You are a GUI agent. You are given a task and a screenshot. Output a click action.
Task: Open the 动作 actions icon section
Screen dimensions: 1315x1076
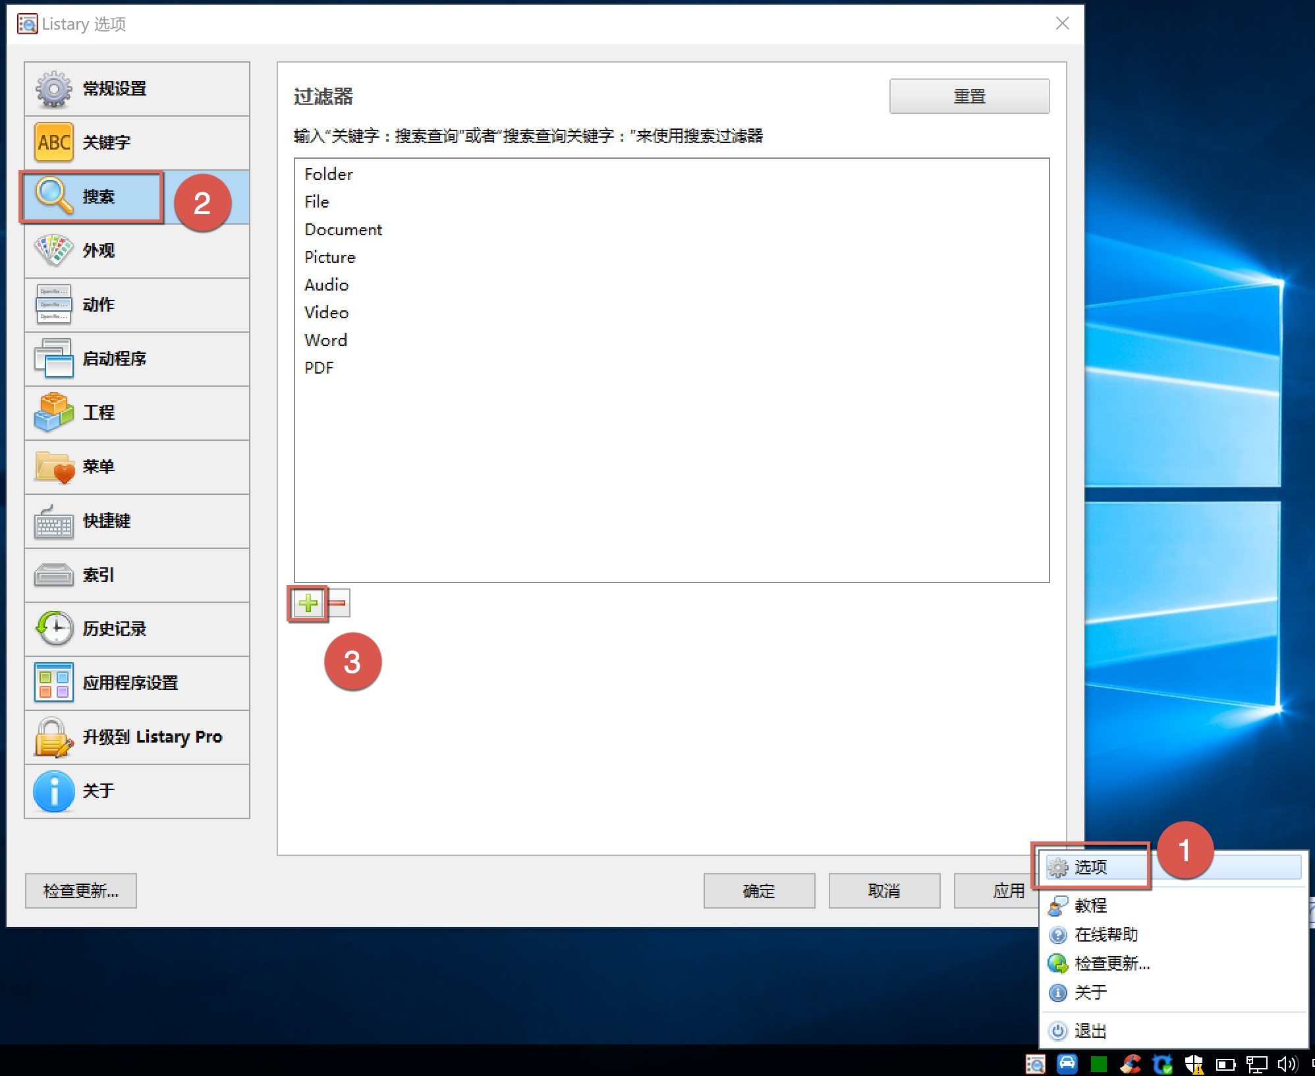pos(137,305)
